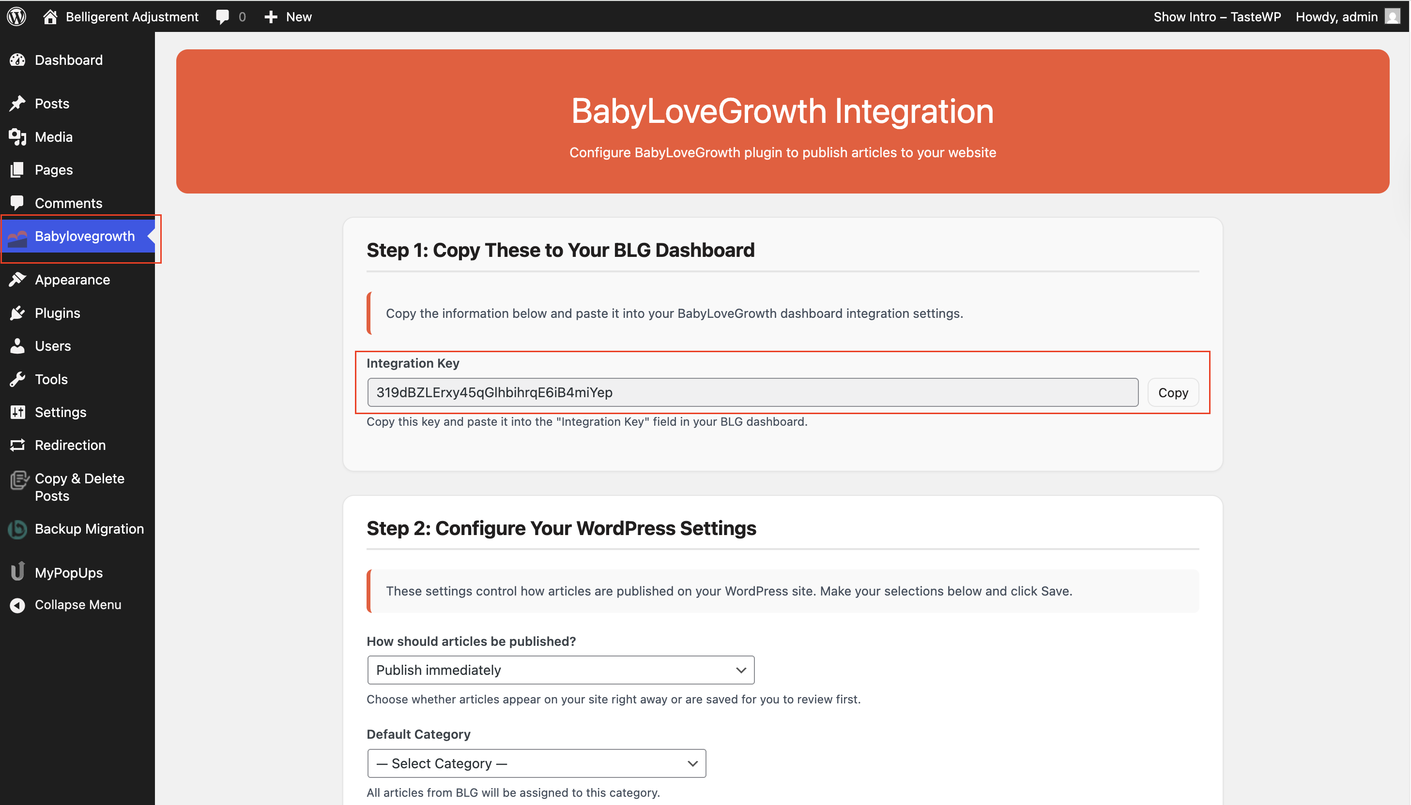Open the comments bubble icon in the admin bar

(x=222, y=16)
